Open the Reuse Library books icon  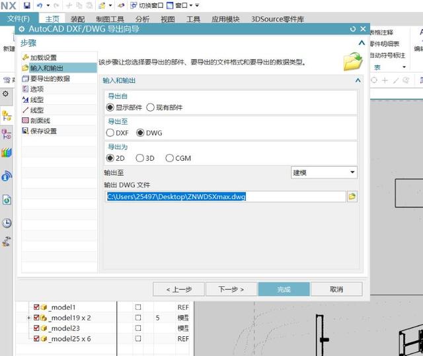(7, 152)
